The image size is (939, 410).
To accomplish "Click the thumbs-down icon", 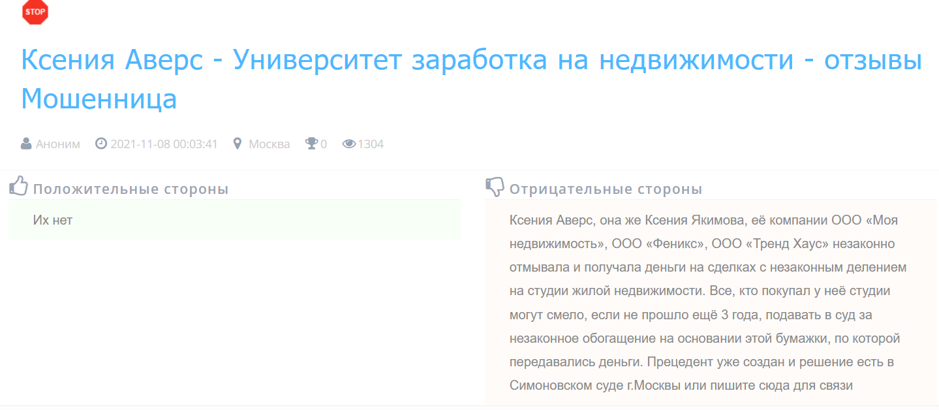I will click(x=495, y=187).
